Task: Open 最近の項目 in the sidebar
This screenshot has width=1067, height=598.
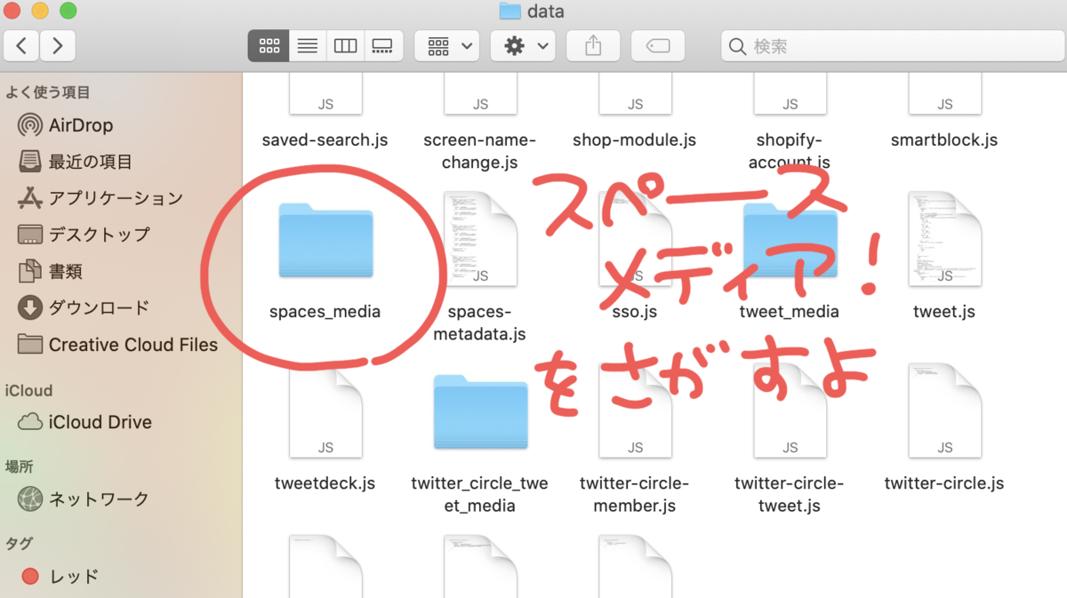Action: point(75,162)
